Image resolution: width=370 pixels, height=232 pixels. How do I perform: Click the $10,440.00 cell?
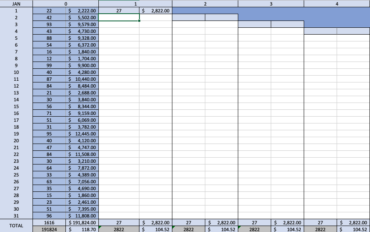tap(82, 79)
